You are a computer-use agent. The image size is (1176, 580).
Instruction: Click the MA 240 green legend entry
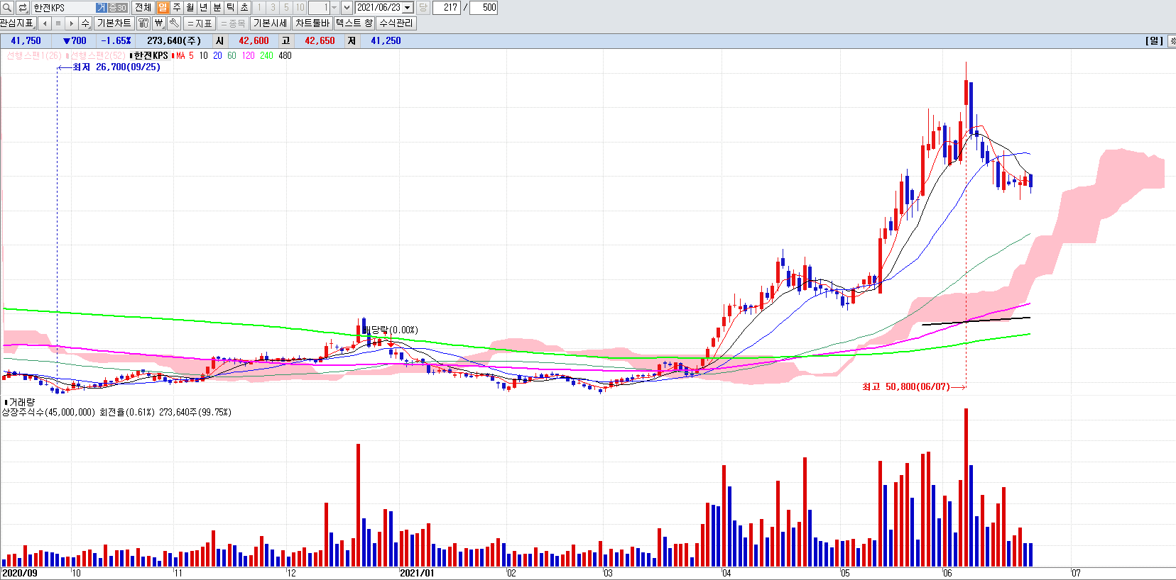266,56
